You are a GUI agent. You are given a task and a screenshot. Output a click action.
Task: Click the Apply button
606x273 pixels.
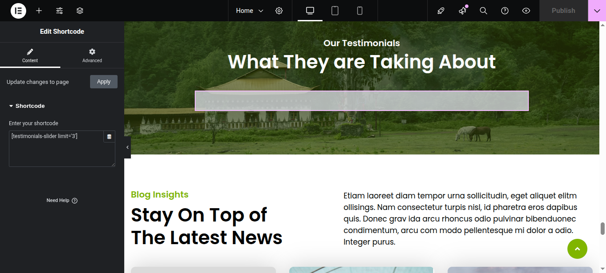[104, 82]
